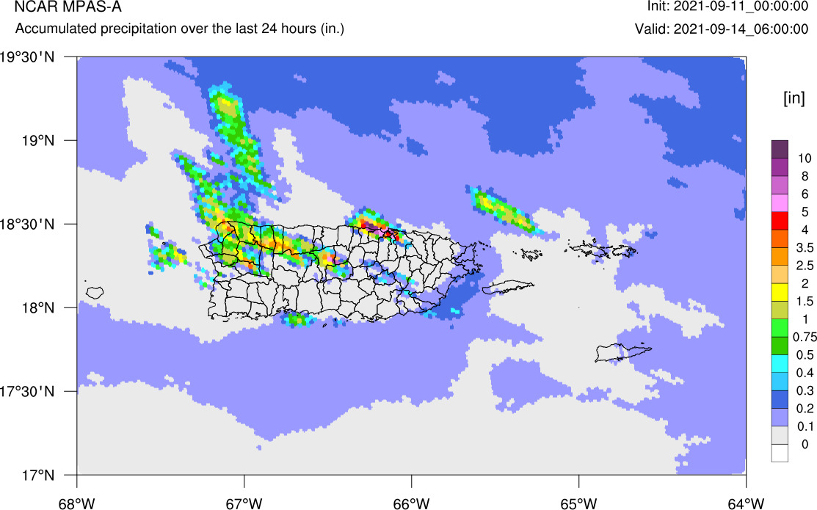The height and width of the screenshot is (510, 817).
Task: Select the '17°N' latitude label
Action: [x=37, y=475]
